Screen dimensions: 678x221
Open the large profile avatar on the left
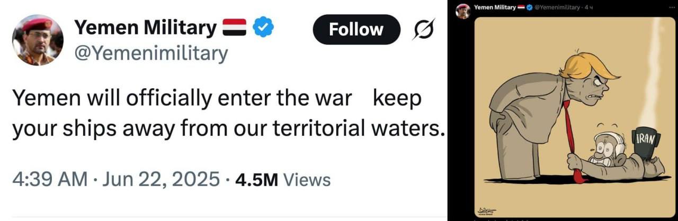pyautogui.click(x=38, y=40)
